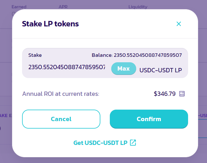Open the ROI calculator icon
Screen dimensions: 207x163
click(x=182, y=94)
